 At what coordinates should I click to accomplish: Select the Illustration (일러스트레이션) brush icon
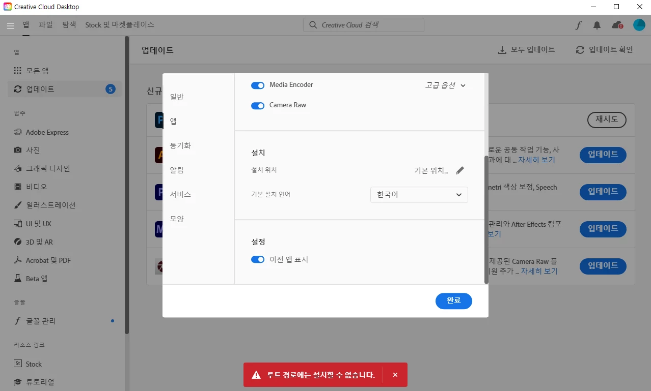click(x=18, y=205)
